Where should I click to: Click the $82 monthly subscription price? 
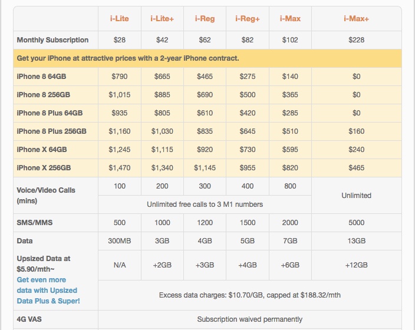pos(248,40)
